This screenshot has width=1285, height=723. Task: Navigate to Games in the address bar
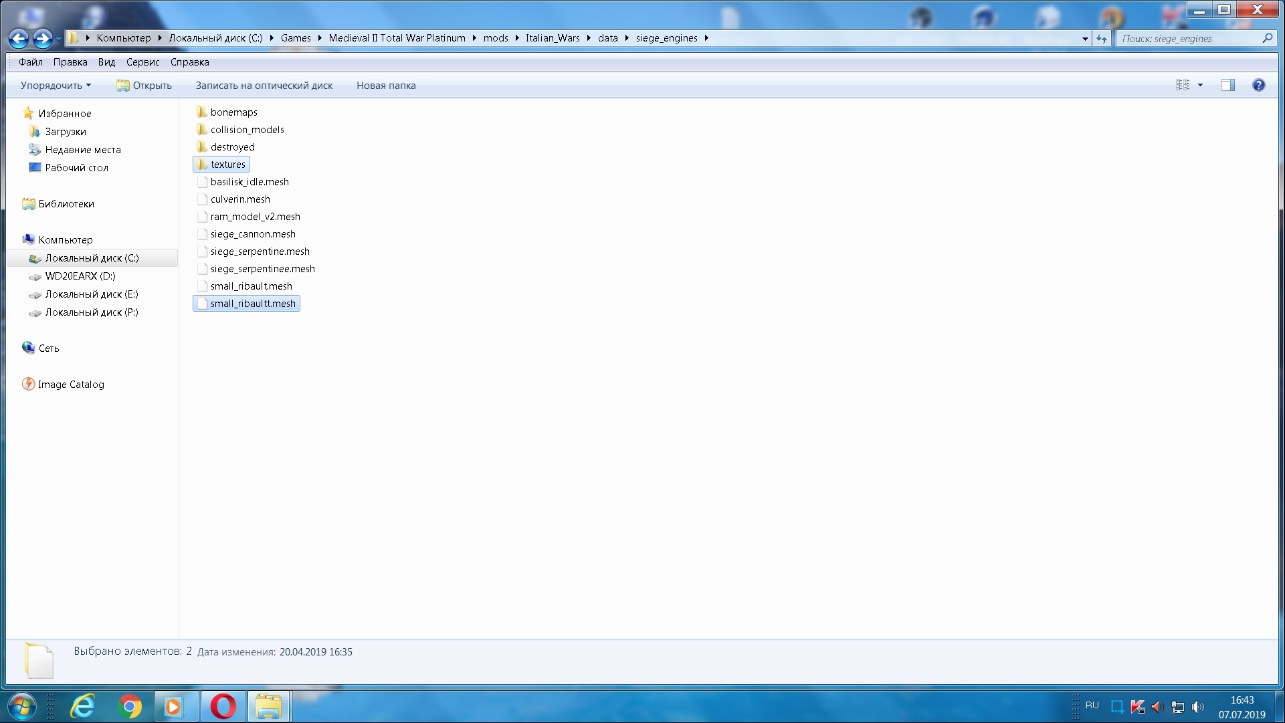coord(296,38)
